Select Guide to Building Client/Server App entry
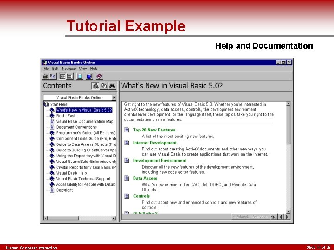This screenshot has height=250, width=334. 86,150
